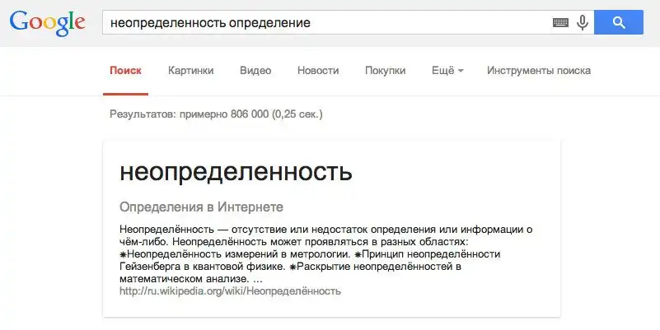Switch to the Картинки tab
660x330 pixels.
[190, 71]
